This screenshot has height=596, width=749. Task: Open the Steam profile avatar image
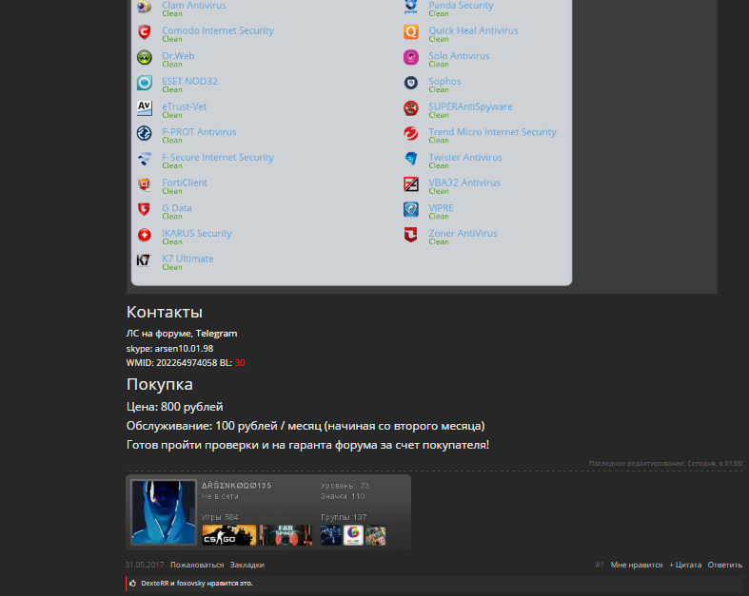(164, 512)
